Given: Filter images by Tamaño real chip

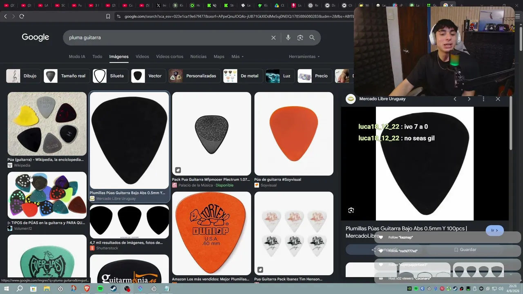Looking at the screenshot, I should tap(67, 76).
